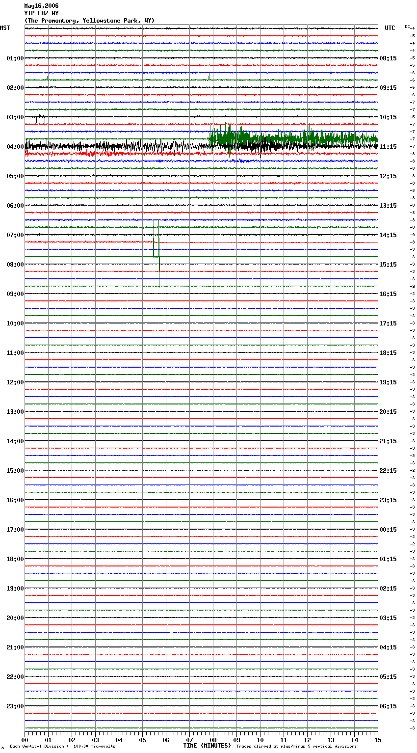
Task: Click the "15:15" UTC time label
Action: click(x=388, y=265)
